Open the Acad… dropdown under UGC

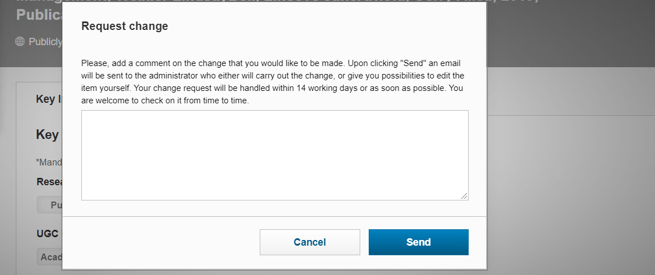tap(50, 257)
